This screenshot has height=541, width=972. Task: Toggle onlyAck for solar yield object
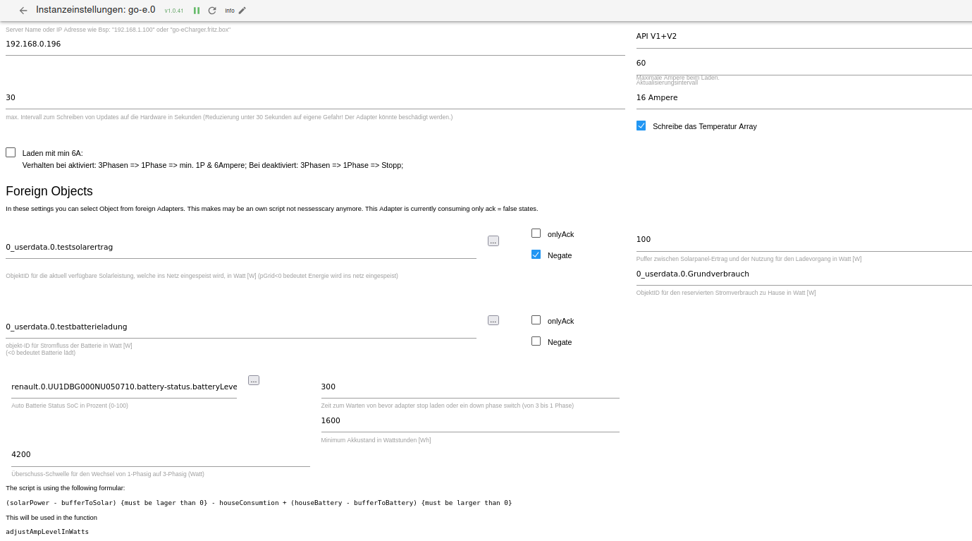[536, 233]
